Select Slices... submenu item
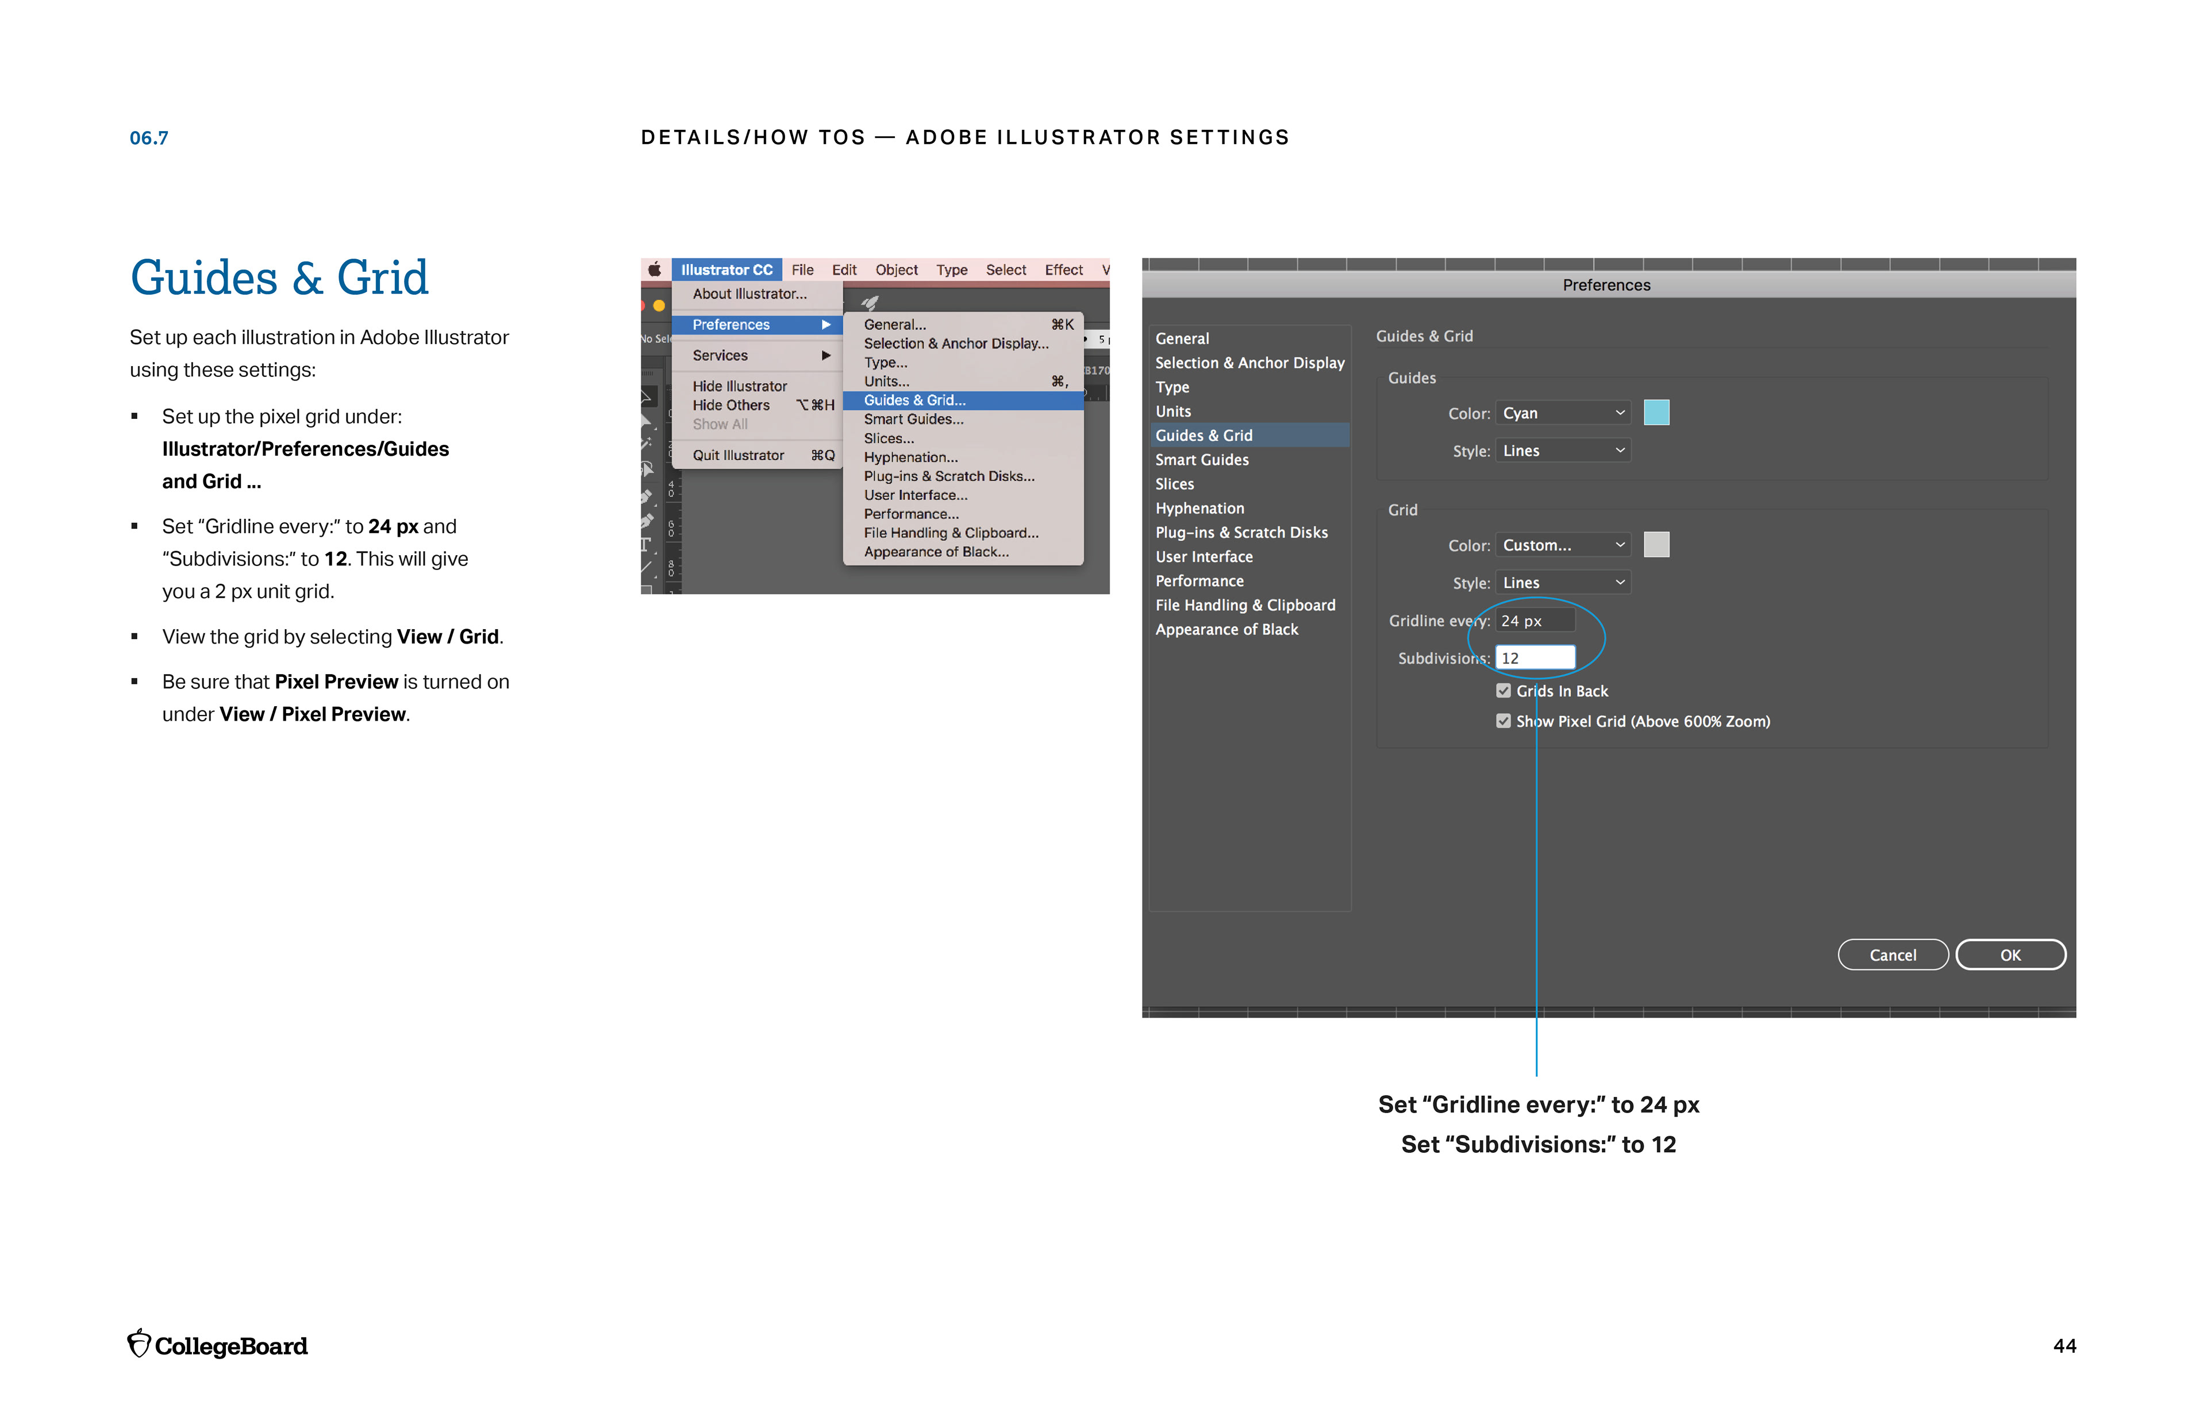Image resolution: width=2207 pixels, height=1428 pixels. [x=963, y=438]
